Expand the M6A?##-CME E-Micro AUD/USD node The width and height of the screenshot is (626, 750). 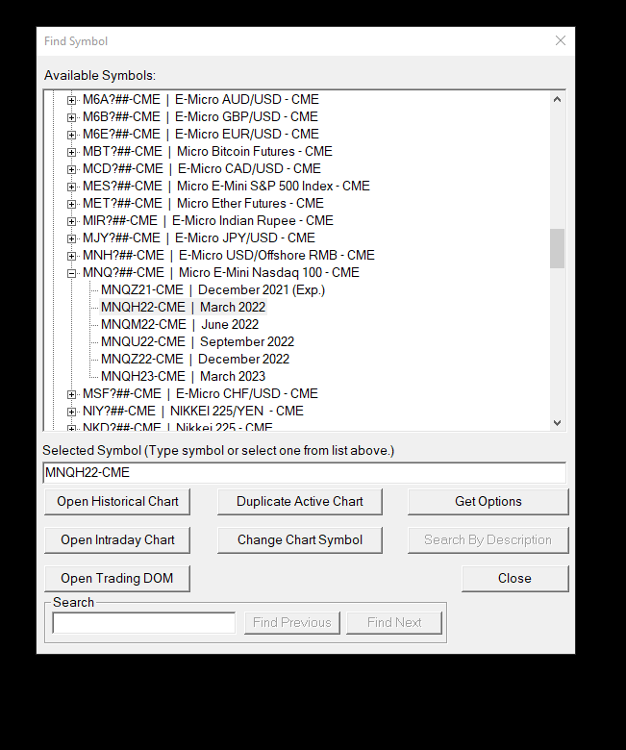coord(71,100)
